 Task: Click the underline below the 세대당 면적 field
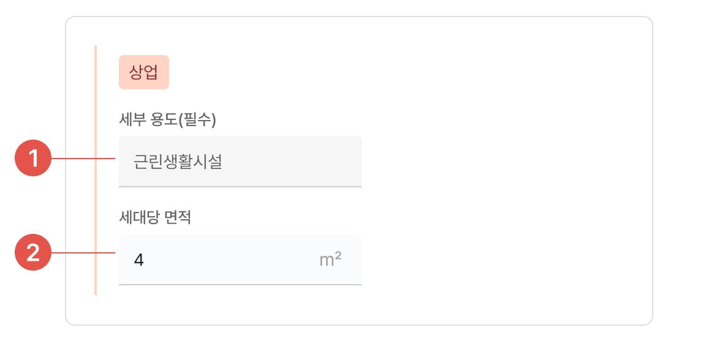pyautogui.click(x=240, y=285)
